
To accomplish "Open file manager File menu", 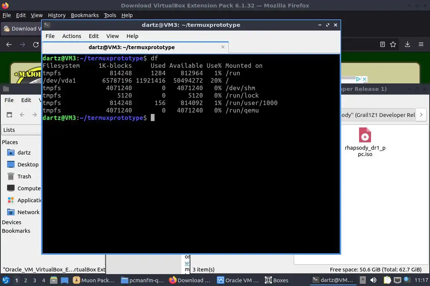I will point(9,100).
